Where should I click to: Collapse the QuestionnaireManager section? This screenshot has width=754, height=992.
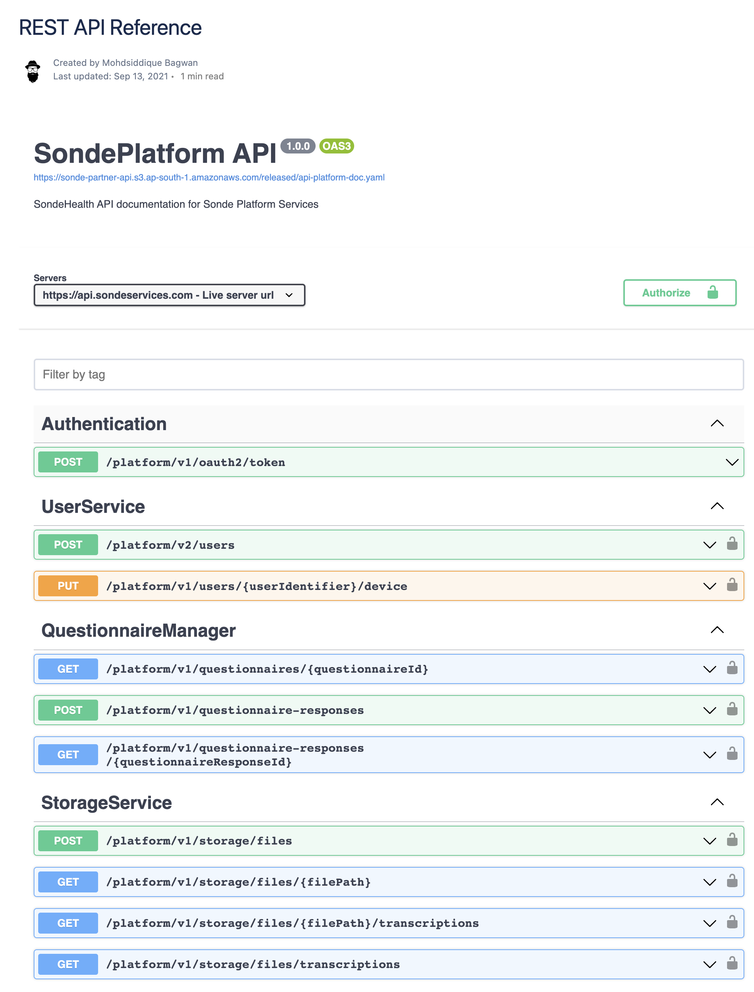(717, 630)
